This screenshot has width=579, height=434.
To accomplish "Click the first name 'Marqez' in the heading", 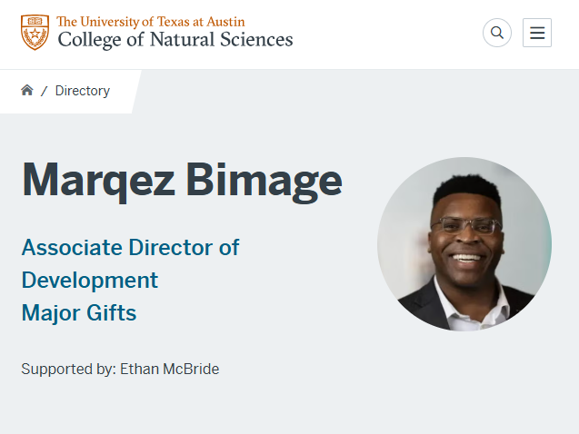I will pos(98,182).
